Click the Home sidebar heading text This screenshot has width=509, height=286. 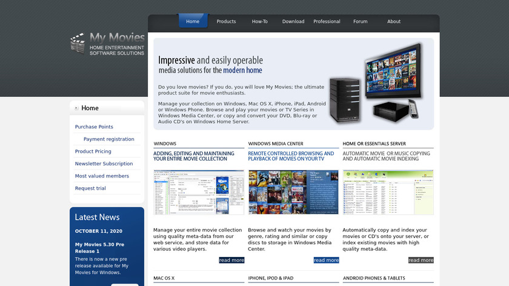[x=90, y=108]
